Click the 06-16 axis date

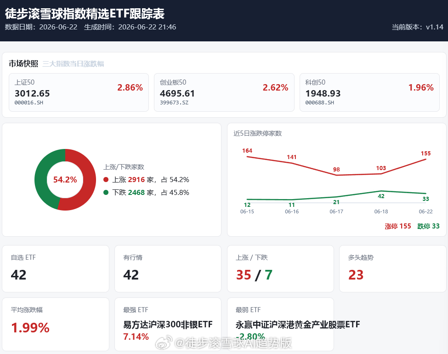point(292,211)
